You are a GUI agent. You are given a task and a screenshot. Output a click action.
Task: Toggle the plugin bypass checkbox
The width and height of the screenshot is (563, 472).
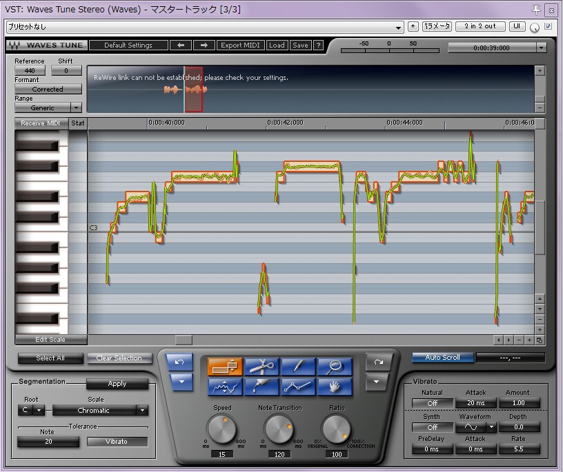[549, 26]
